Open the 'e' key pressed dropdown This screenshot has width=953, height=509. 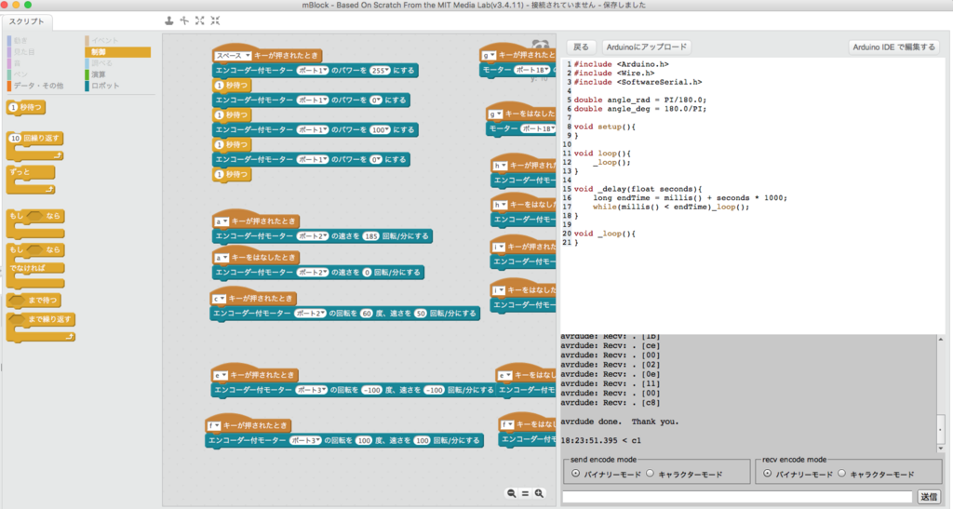click(x=221, y=375)
